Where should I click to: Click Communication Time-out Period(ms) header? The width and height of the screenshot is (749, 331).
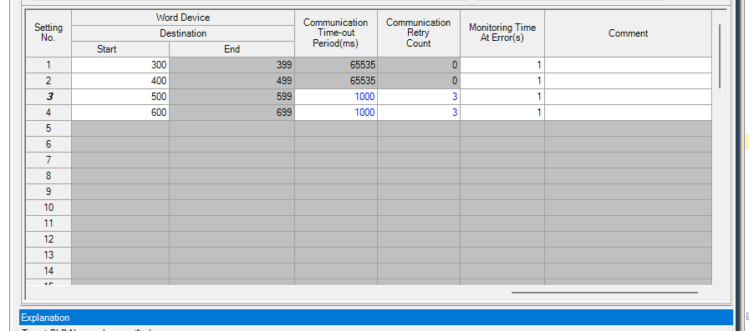pyautogui.click(x=336, y=33)
